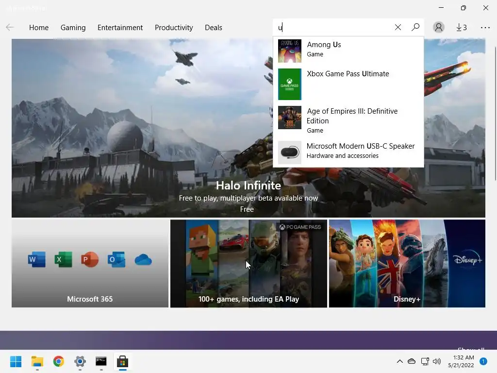Open the Entertainment tab

120,28
